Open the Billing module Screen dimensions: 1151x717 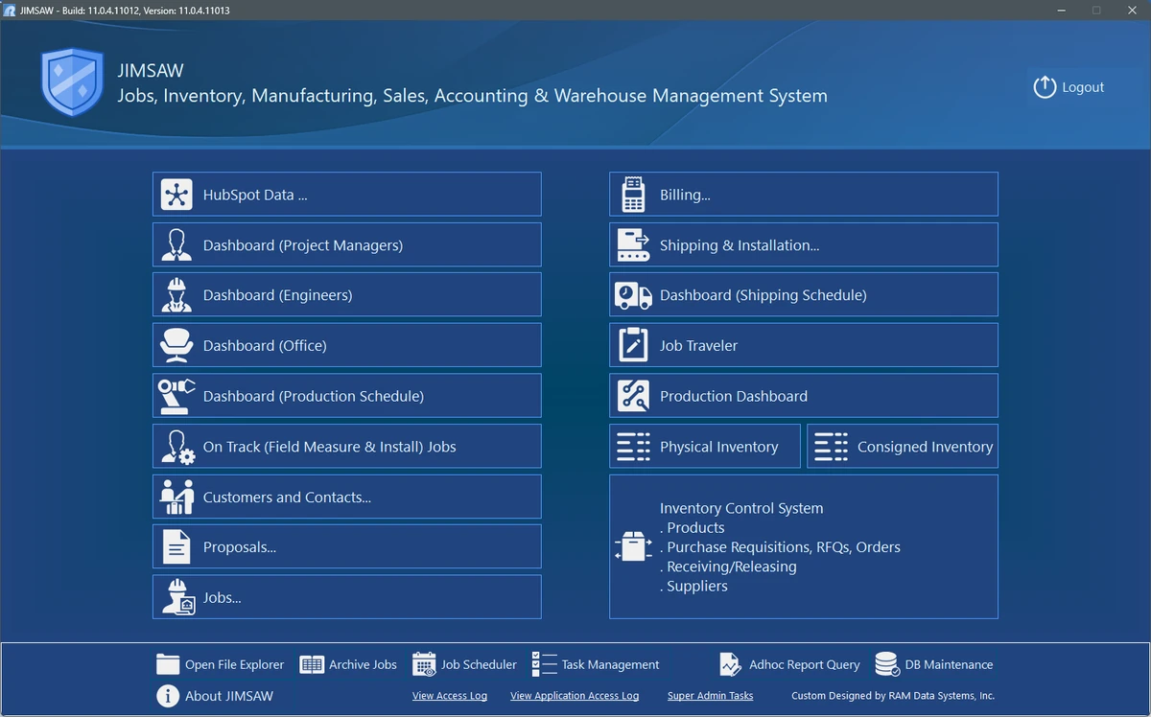804,195
